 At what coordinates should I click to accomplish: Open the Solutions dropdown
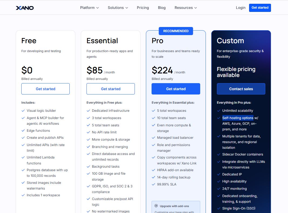(118, 8)
